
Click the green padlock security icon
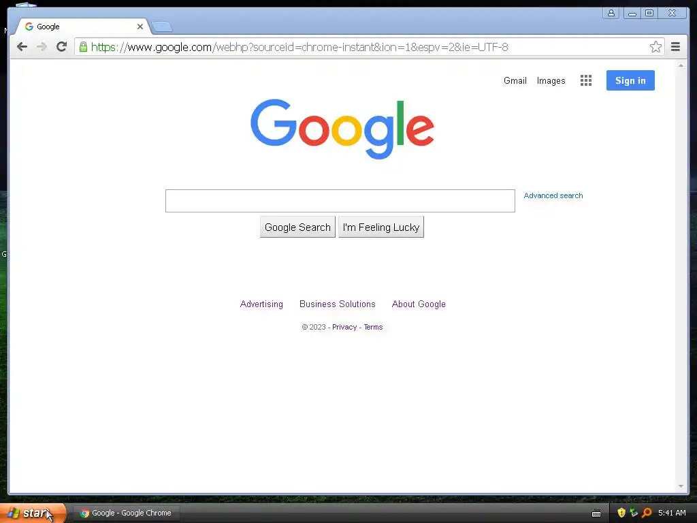83,47
